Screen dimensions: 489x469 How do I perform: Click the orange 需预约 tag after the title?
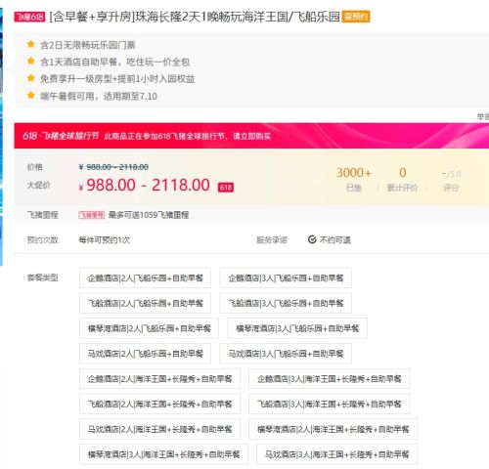[356, 17]
